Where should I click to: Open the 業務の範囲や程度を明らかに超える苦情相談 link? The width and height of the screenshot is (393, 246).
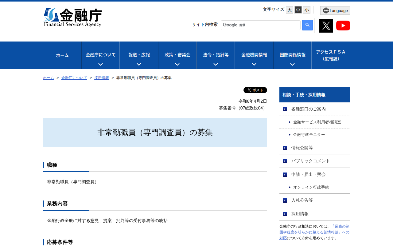314,232
